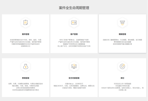Image resolution: width=148 pixels, height=101 pixels.
Task: Click the line 即将到期案件重点提醒处理
Action: pos(122,44)
